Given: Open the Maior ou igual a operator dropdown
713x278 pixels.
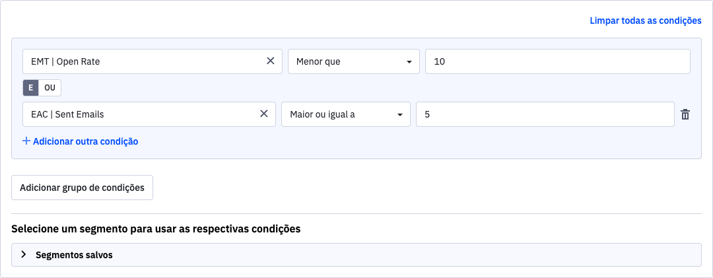Looking at the screenshot, I should [x=346, y=114].
